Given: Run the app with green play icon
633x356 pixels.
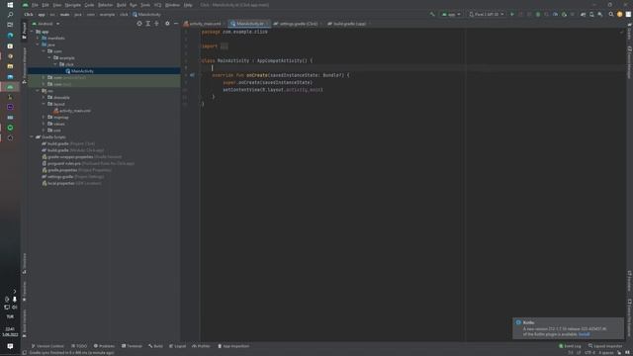Looking at the screenshot, I should (512, 15).
